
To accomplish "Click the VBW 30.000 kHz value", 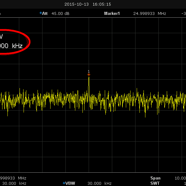I will point(99,183).
